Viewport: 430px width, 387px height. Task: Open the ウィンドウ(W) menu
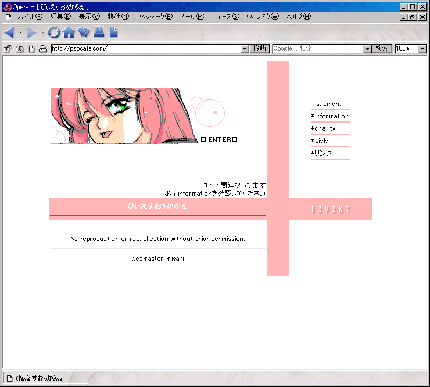pyautogui.click(x=263, y=17)
